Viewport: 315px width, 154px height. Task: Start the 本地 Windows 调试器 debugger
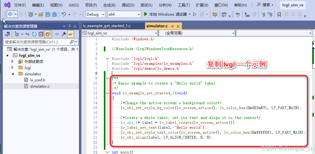point(165,14)
